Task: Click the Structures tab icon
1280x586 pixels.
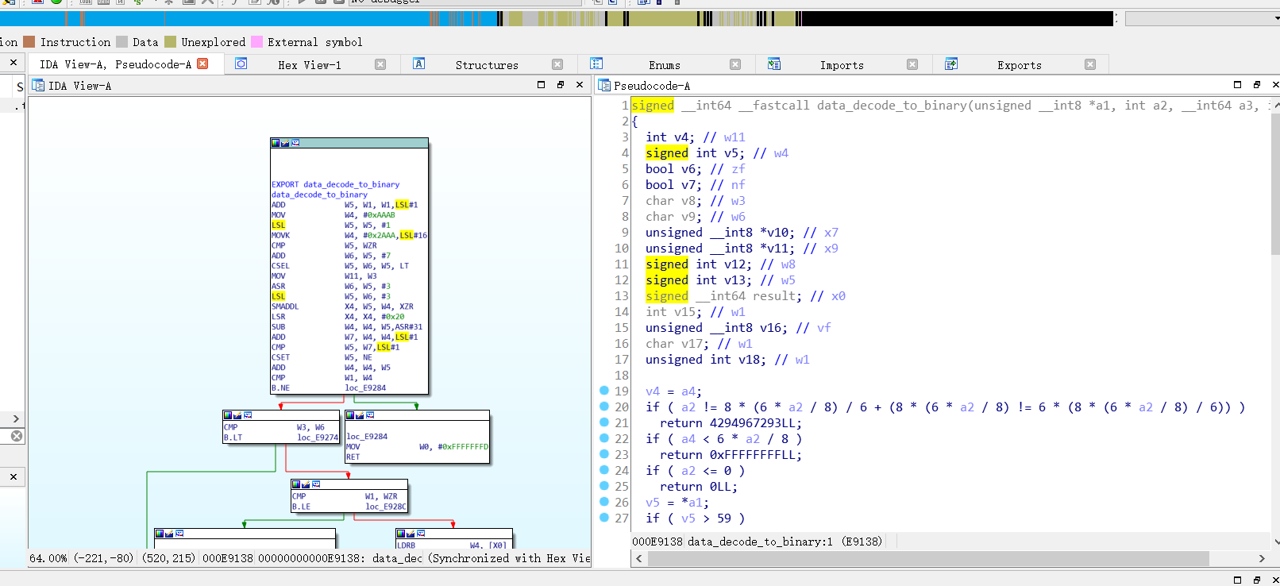Action: [x=418, y=64]
